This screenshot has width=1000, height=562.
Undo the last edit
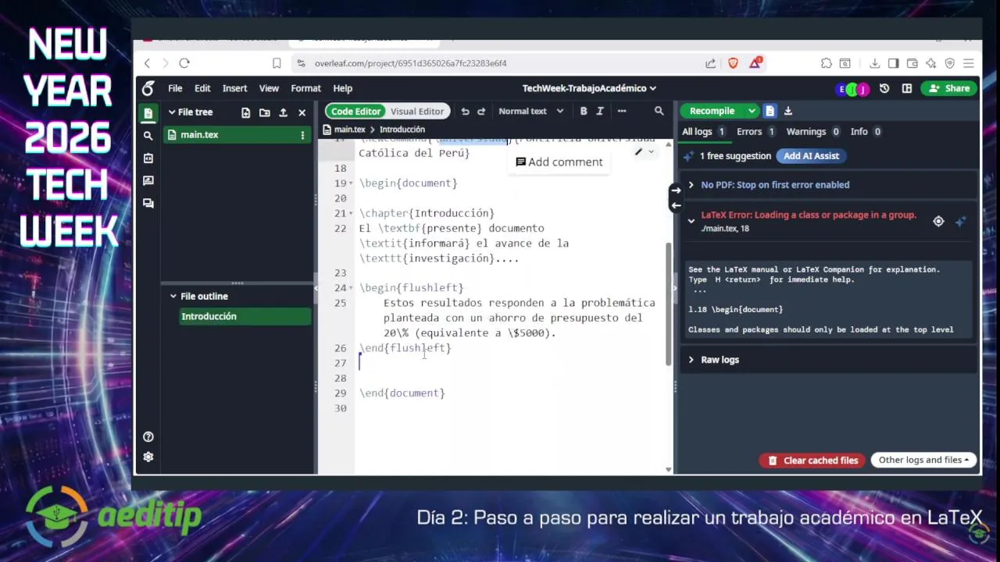465,111
